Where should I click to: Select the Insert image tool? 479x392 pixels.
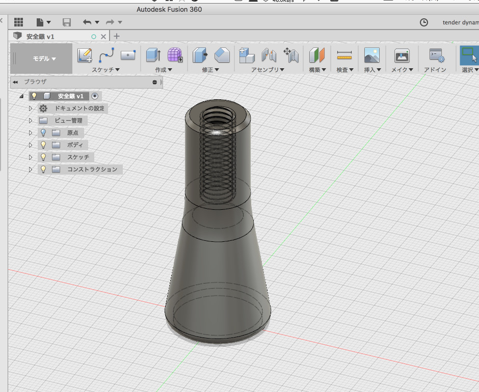(x=372, y=55)
